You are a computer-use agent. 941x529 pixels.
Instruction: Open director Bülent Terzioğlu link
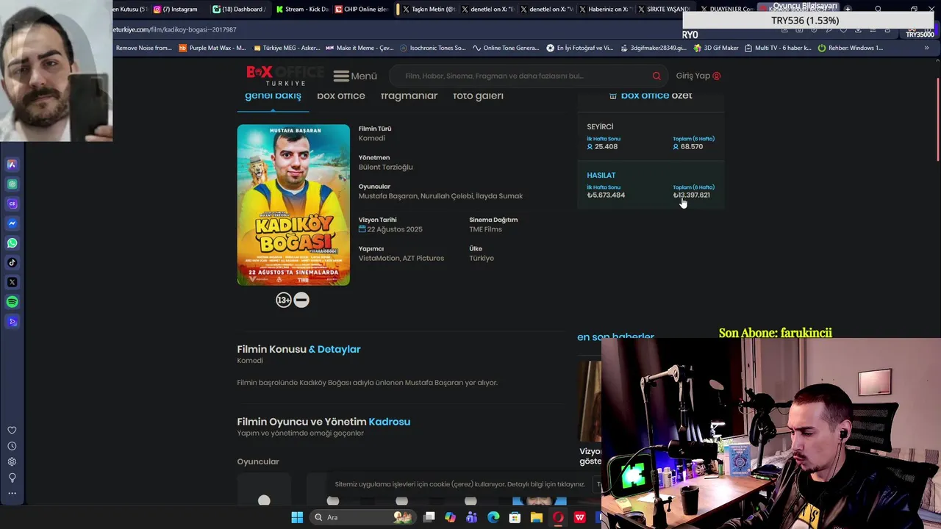(386, 167)
